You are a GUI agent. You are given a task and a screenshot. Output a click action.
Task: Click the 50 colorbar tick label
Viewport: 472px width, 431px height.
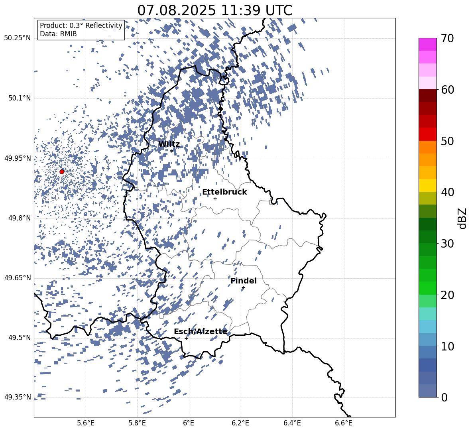click(x=447, y=141)
